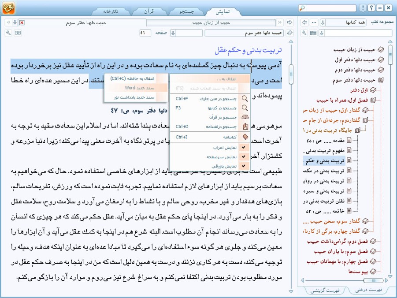Choose 'انتقال به حافظه' in the submenu
This screenshot has height=298, width=397.
point(136,78)
